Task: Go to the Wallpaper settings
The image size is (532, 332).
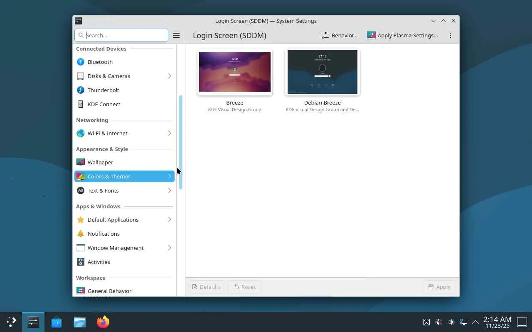Action: click(124, 162)
